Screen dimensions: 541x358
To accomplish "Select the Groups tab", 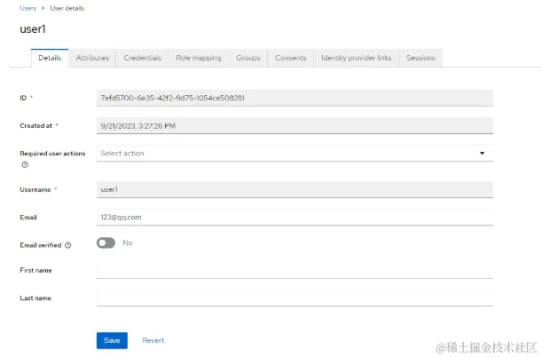I will pos(248,58).
